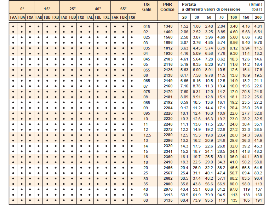Click the 20 bar pressure column header
This screenshot has width=269, height=208.
(184, 17)
